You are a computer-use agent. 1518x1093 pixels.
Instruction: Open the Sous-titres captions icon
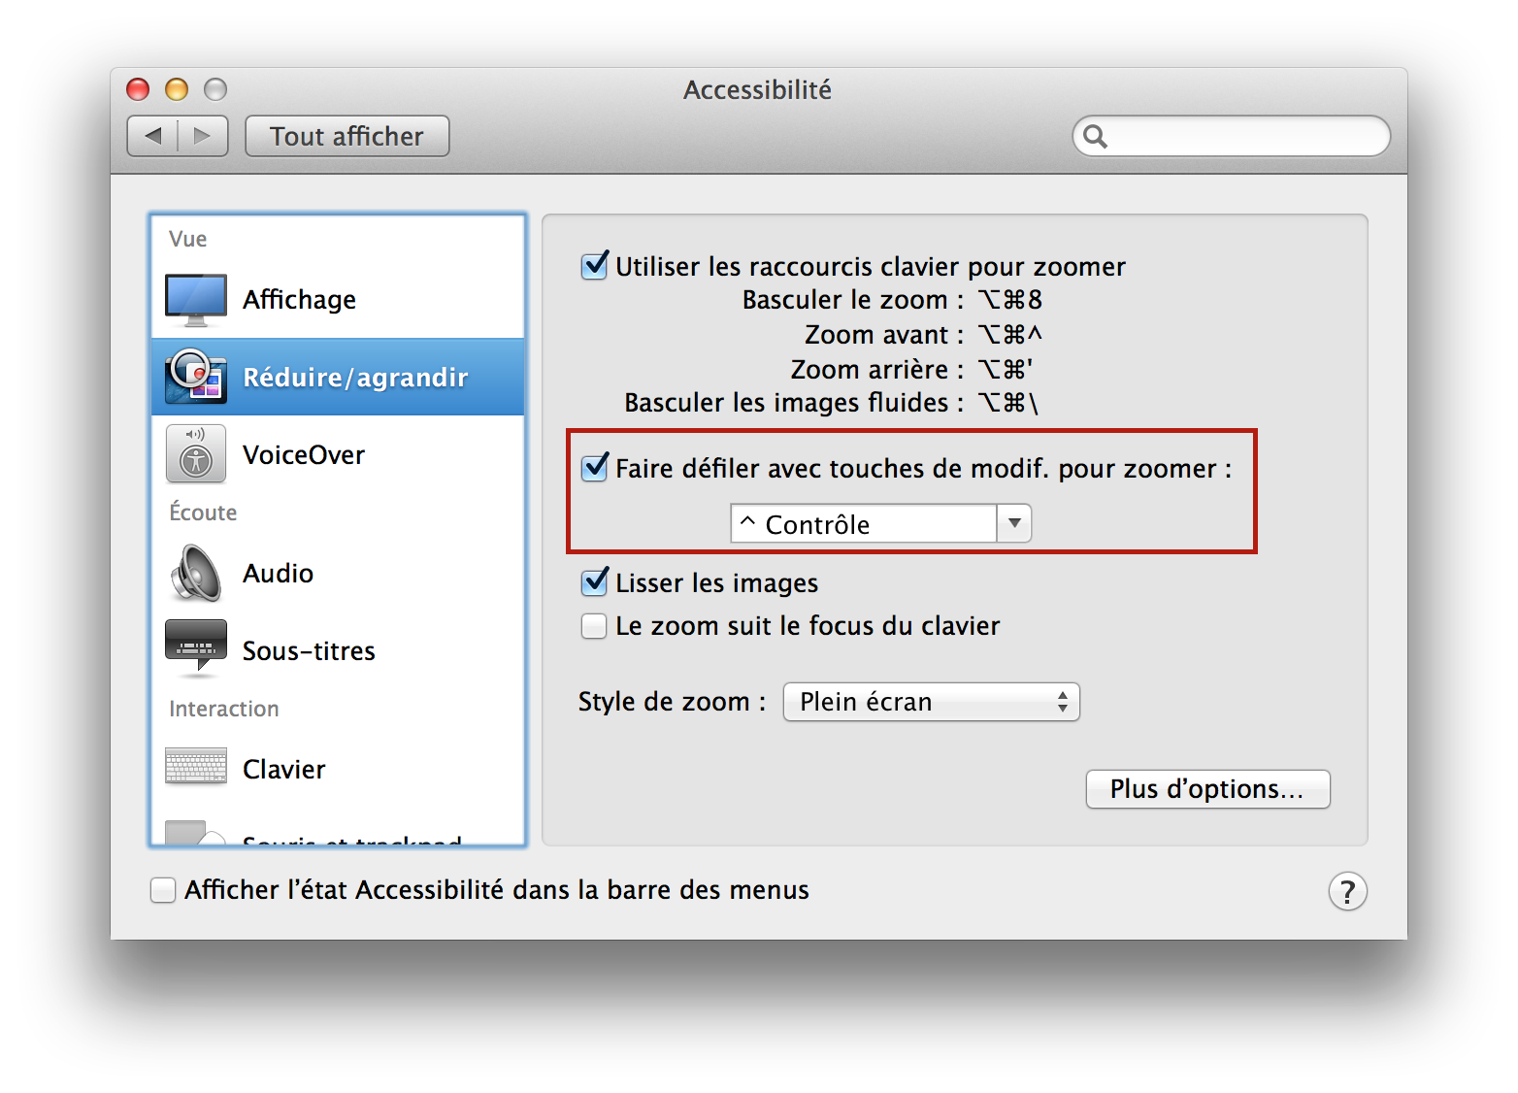196,647
